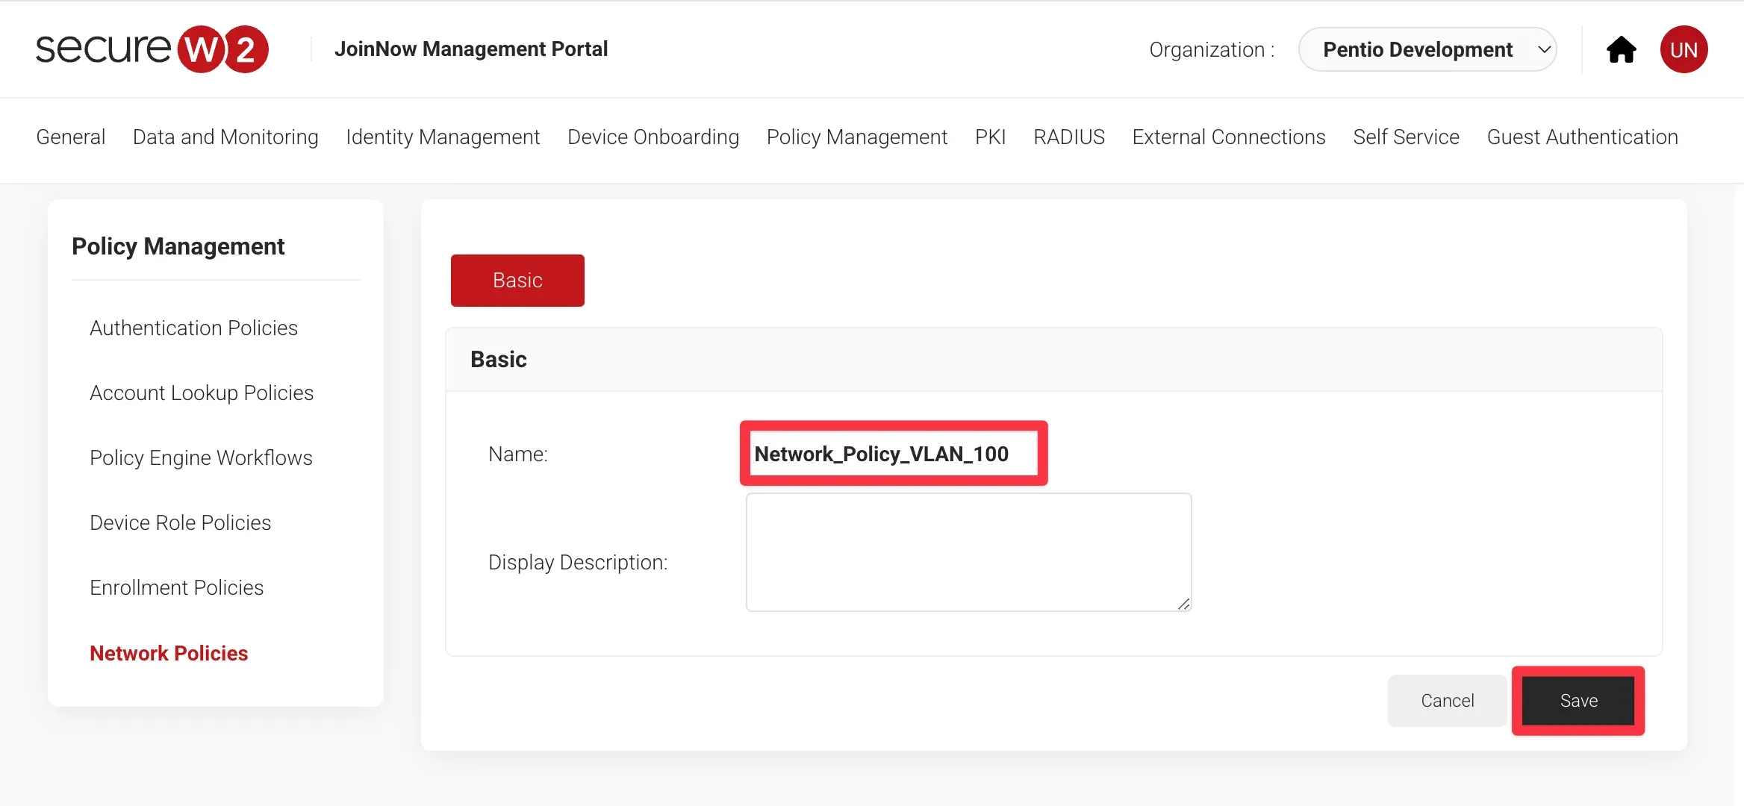This screenshot has width=1744, height=806.
Task: Focus the Display Description text area
Action: 968,552
